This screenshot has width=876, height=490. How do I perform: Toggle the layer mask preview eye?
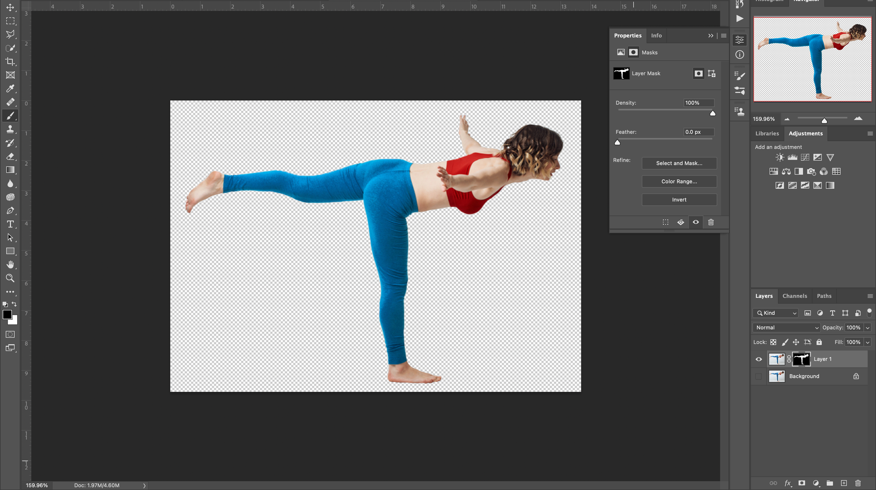pyautogui.click(x=695, y=222)
